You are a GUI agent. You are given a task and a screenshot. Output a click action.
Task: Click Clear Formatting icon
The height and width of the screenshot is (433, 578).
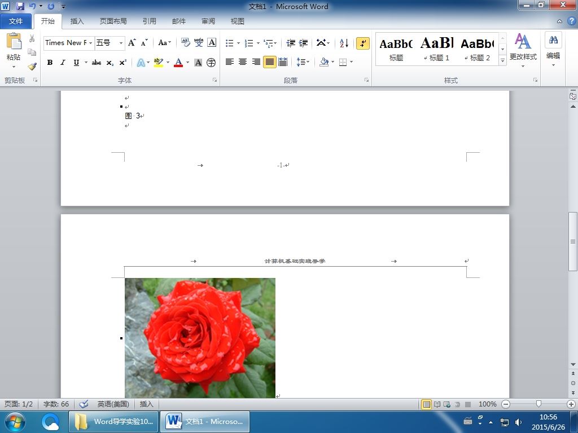point(185,43)
